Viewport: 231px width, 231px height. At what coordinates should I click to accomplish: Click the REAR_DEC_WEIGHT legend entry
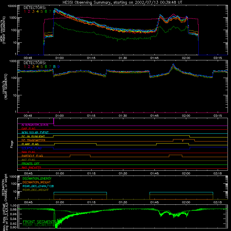click(36, 190)
